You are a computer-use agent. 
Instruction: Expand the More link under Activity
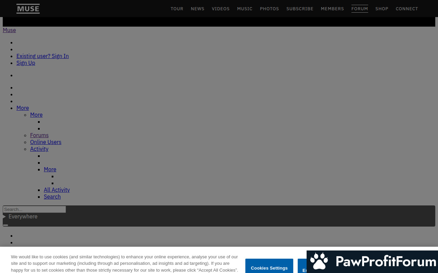coord(50,170)
